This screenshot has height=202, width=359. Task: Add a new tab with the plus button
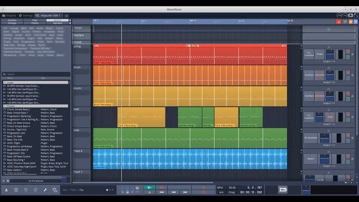point(66,16)
